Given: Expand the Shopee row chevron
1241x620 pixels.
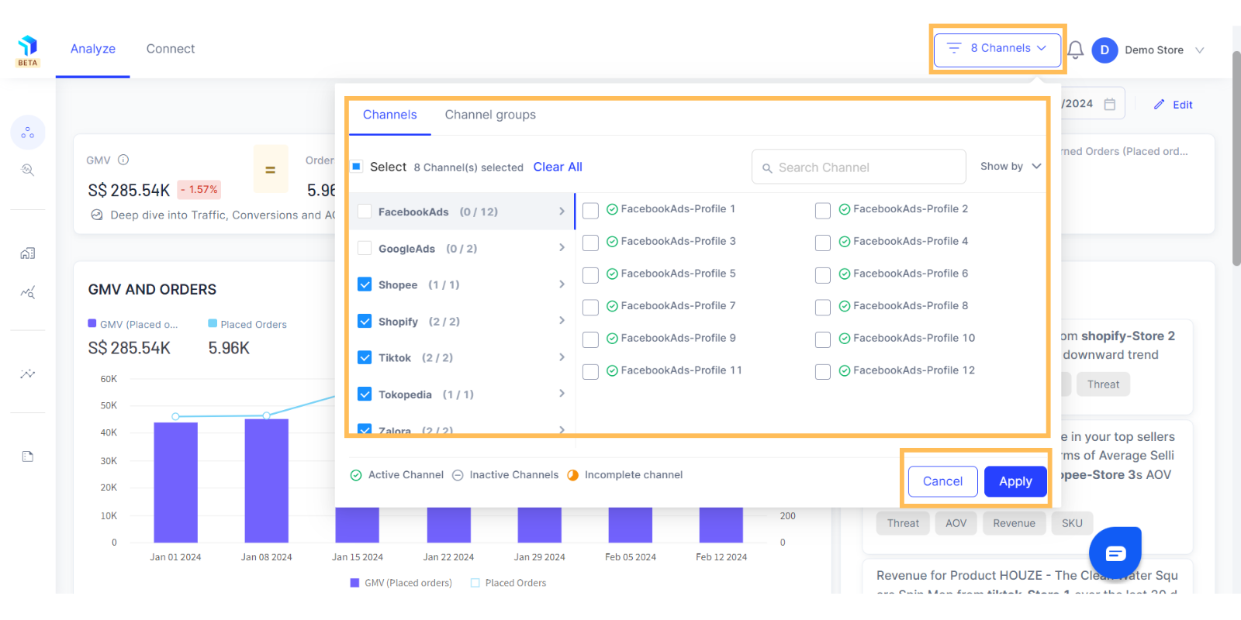Looking at the screenshot, I should coord(562,284).
